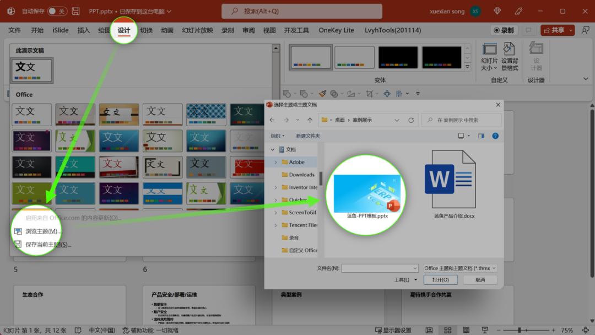Switch to Slide Sorter view in status bar
595x335 pixels.
pyautogui.click(x=448, y=329)
